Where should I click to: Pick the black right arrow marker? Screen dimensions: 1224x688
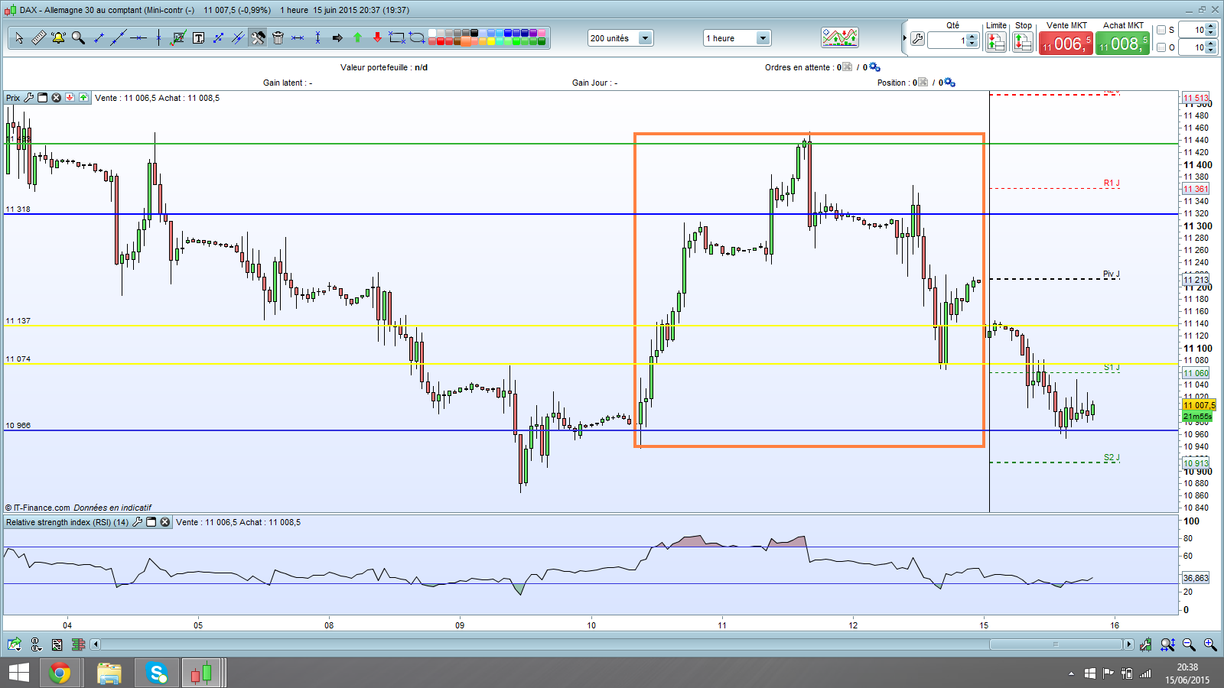click(337, 37)
